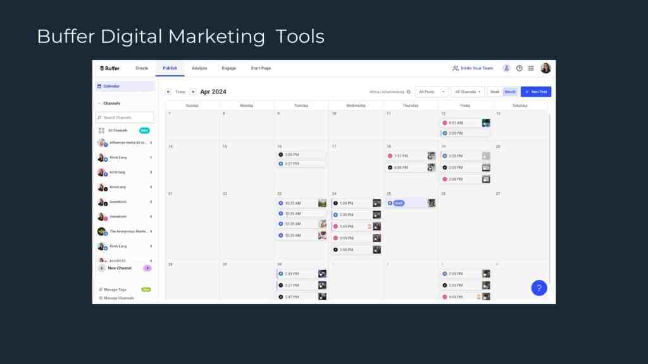
Task: Jump to Today
Action: [180, 92]
